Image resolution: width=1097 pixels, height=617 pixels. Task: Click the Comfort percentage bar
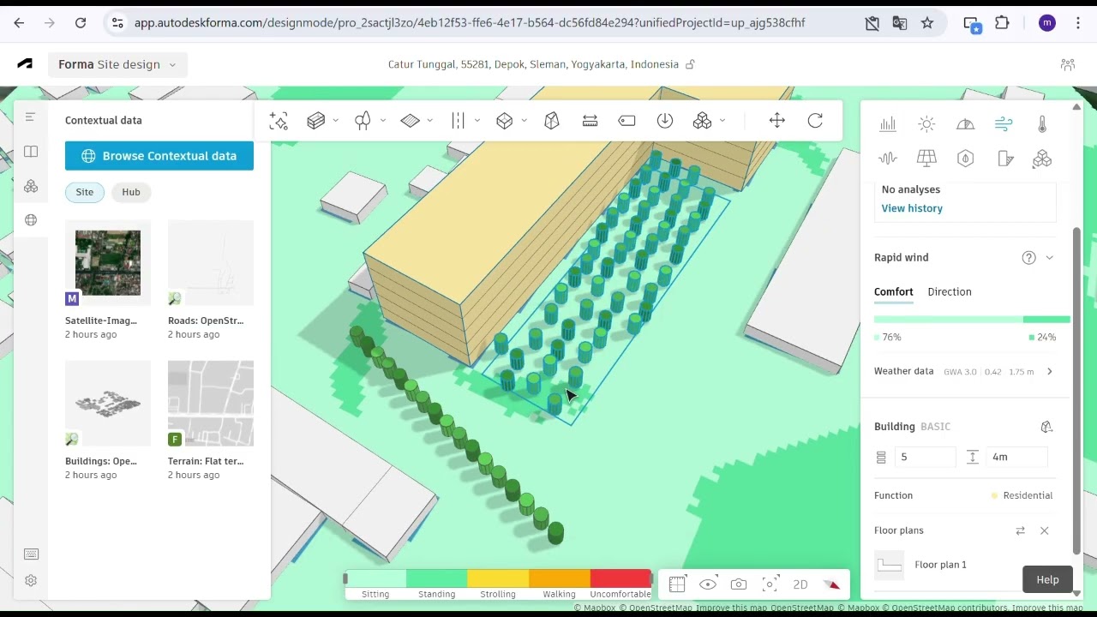tap(972, 320)
